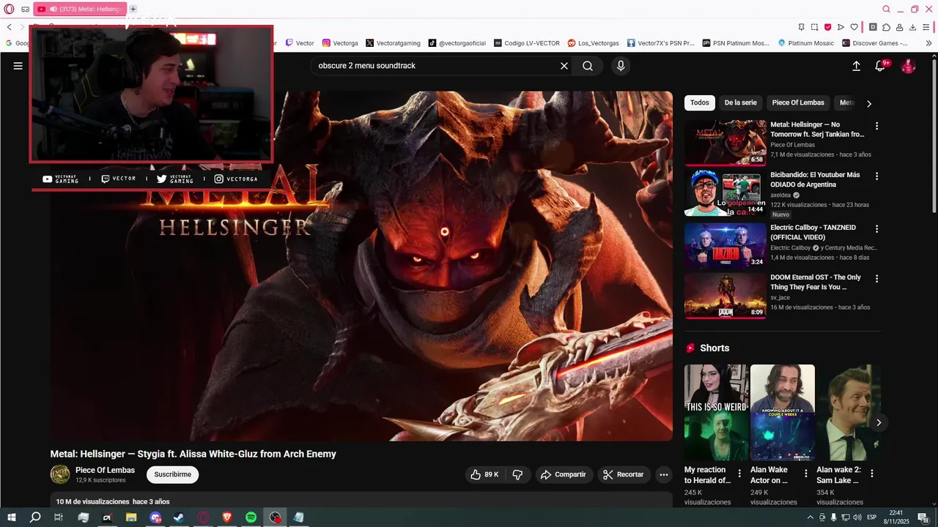The height and width of the screenshot is (527, 938).
Task: Open options for No Tomorrow video
Action: [x=876, y=126]
